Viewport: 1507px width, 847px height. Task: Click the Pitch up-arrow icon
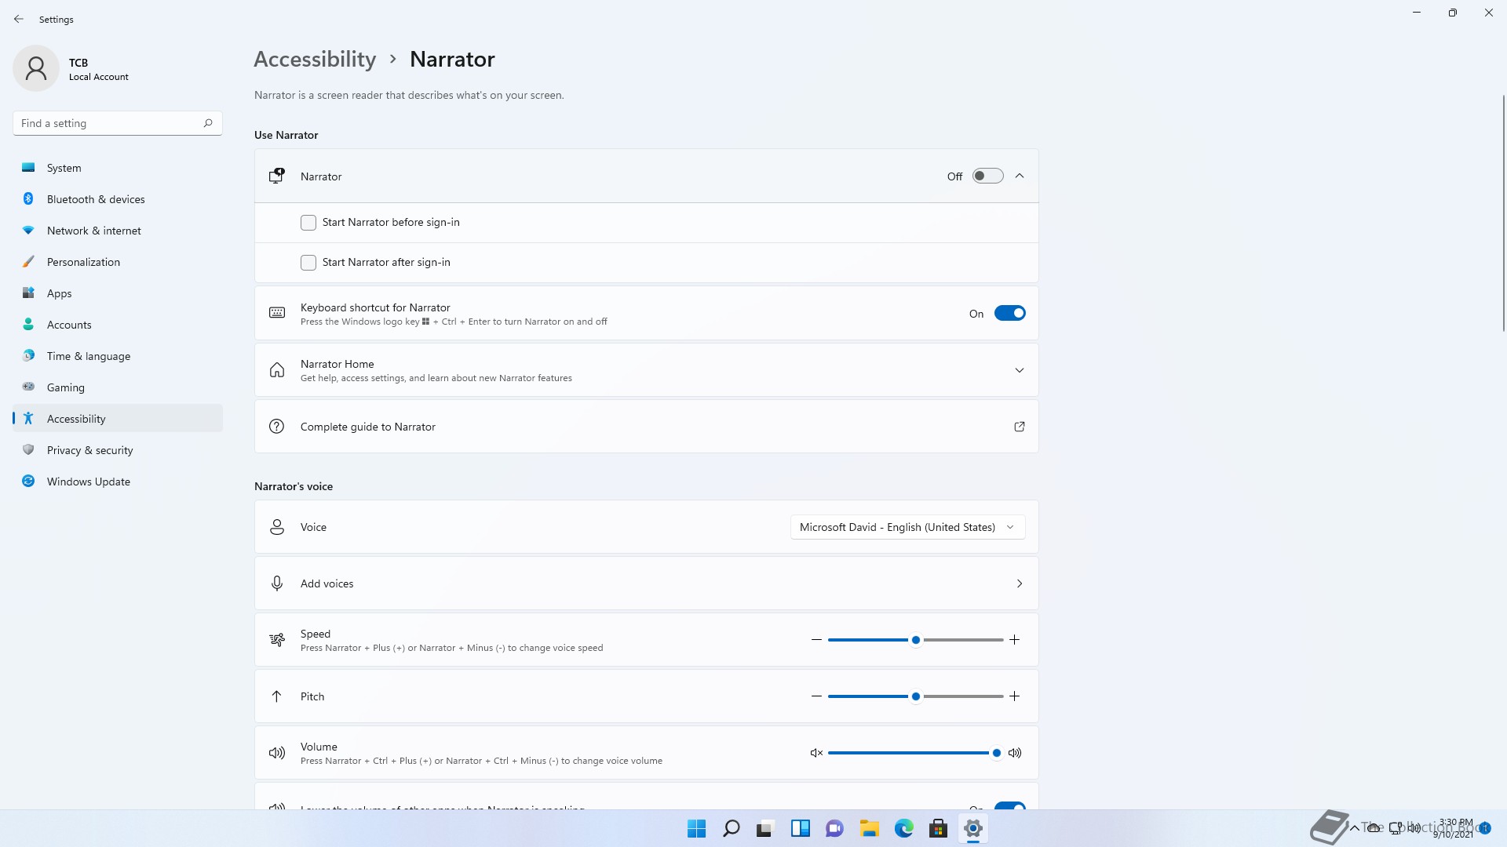point(276,696)
